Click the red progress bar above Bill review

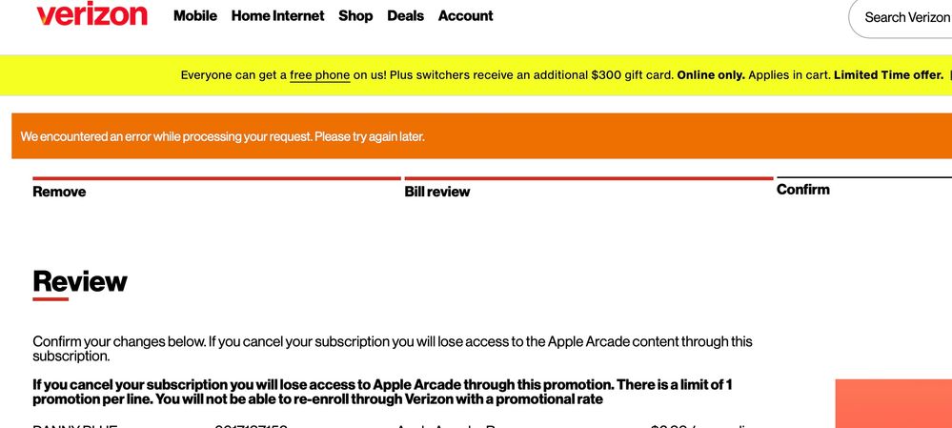(589, 178)
